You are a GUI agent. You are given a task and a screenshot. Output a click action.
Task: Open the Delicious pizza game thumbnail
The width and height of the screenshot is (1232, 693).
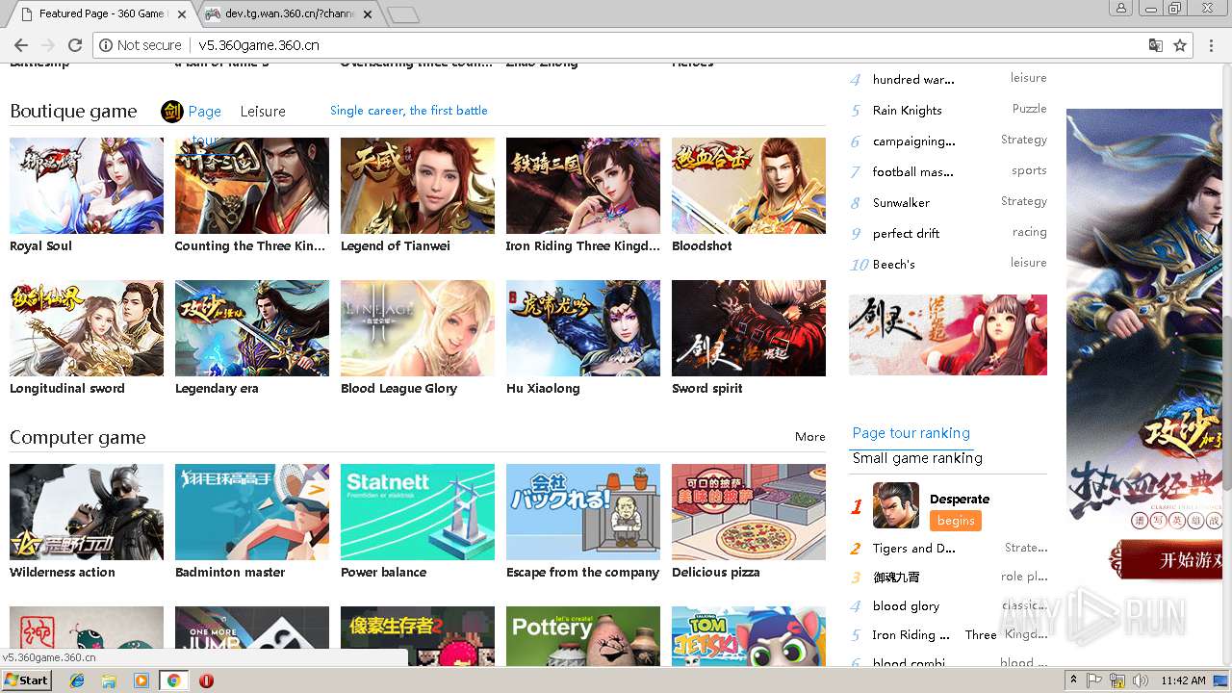[x=749, y=512]
